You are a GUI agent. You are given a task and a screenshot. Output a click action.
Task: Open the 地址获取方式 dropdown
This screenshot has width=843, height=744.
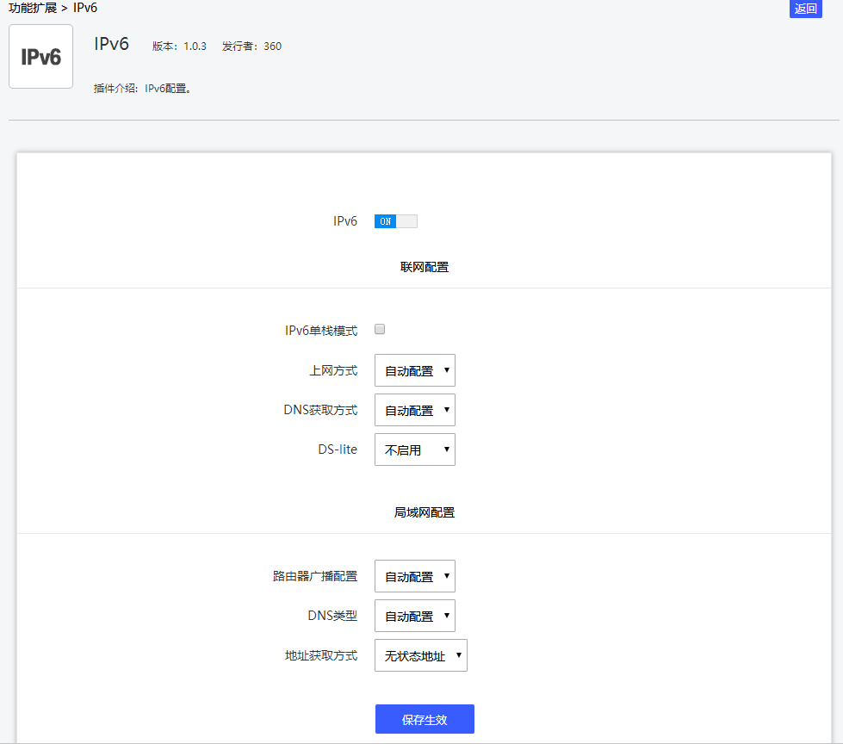(421, 655)
